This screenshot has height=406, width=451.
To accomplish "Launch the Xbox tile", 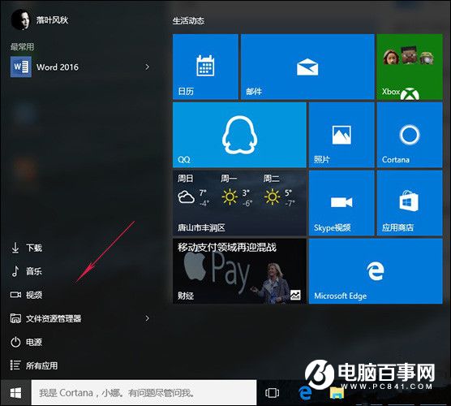I will coord(410,67).
